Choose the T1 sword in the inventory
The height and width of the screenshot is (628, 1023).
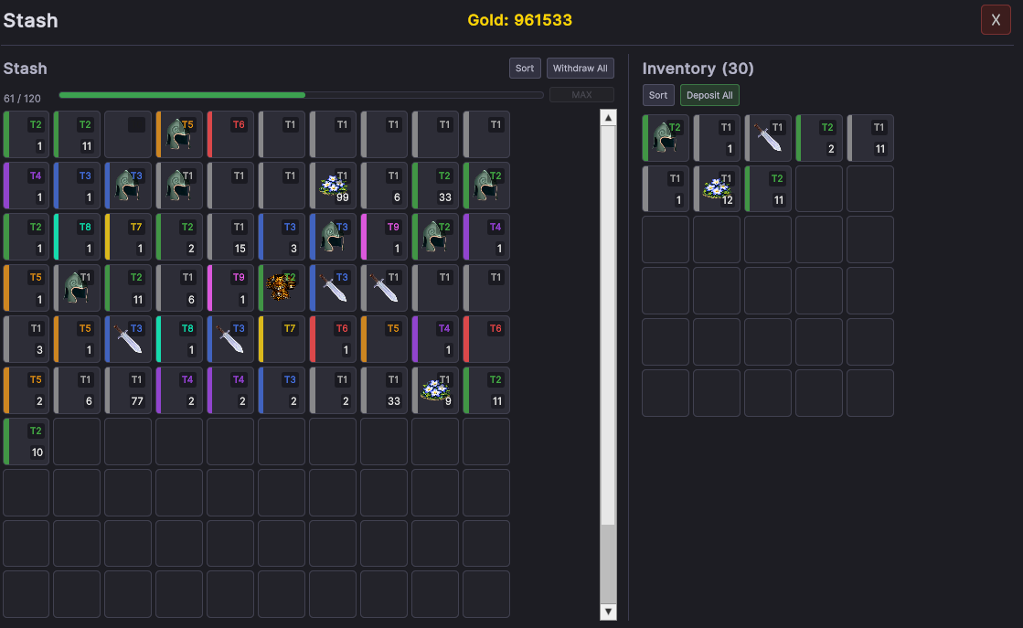pyautogui.click(x=769, y=138)
